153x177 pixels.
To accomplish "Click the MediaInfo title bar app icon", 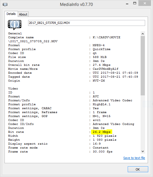I will pos(5,5).
